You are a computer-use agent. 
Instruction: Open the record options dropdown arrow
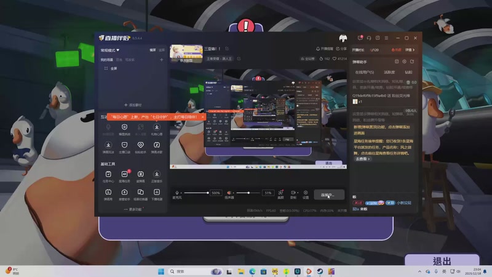pyautogui.click(x=297, y=193)
